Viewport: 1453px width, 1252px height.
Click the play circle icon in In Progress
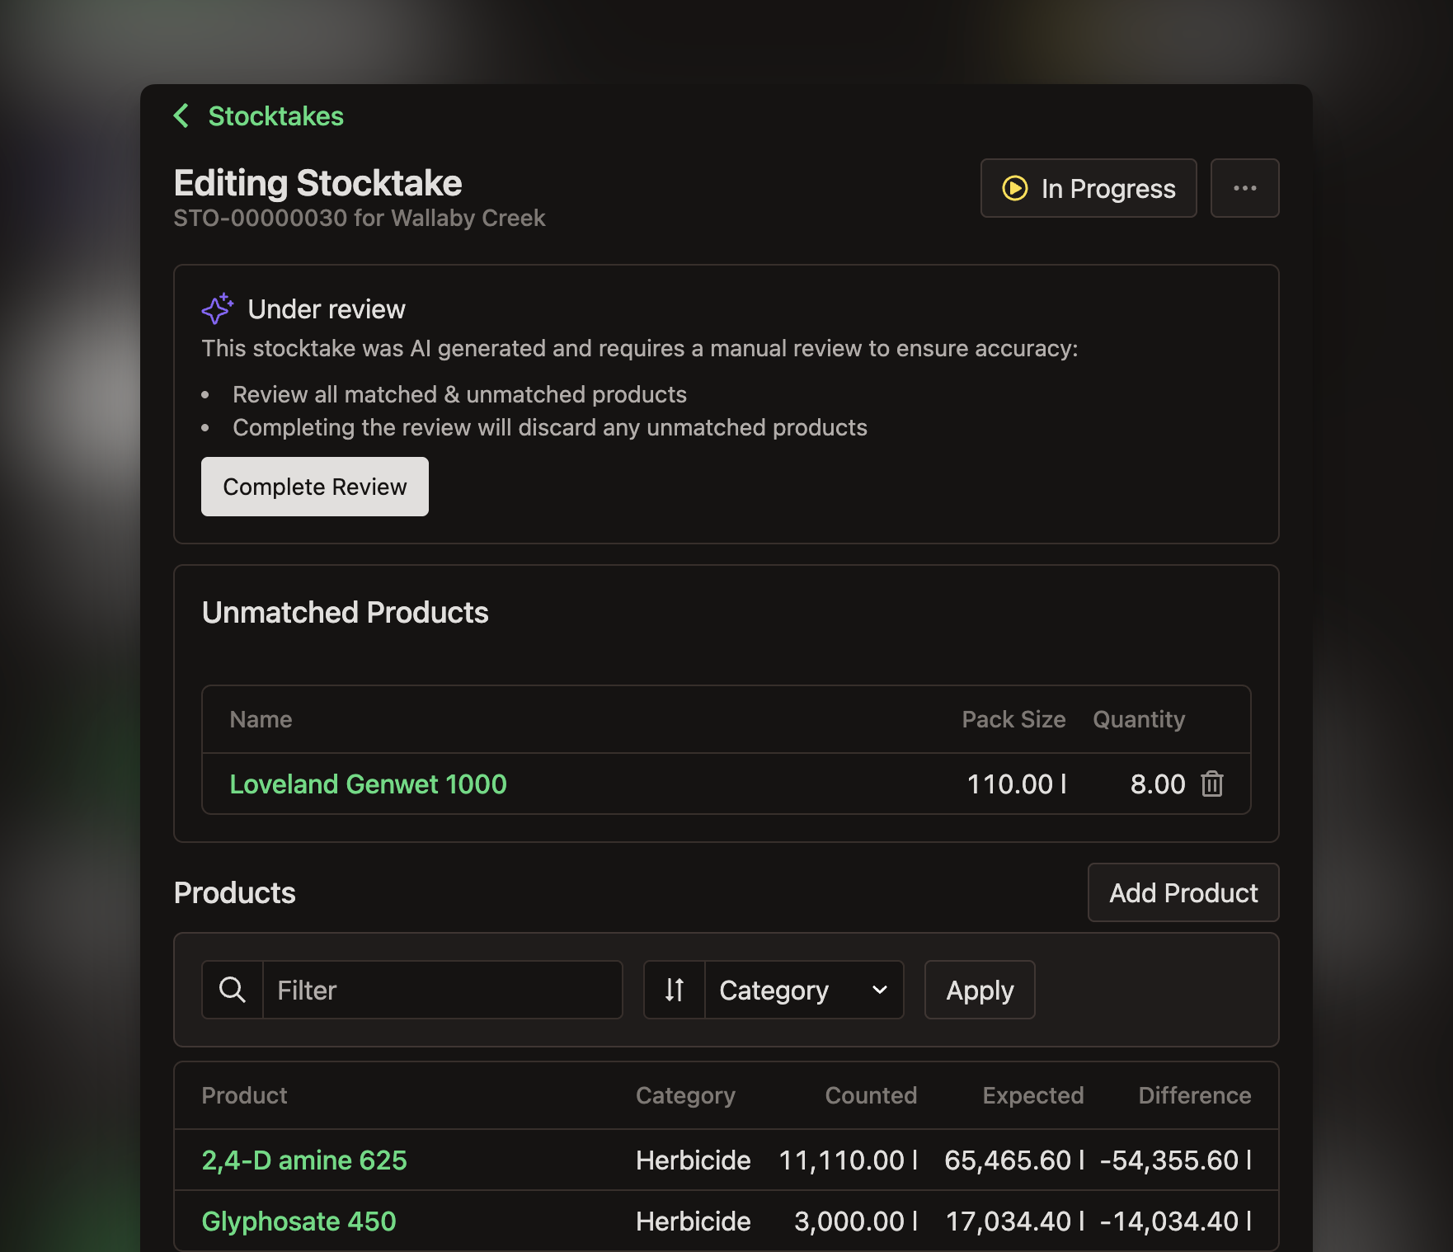pyautogui.click(x=1015, y=188)
